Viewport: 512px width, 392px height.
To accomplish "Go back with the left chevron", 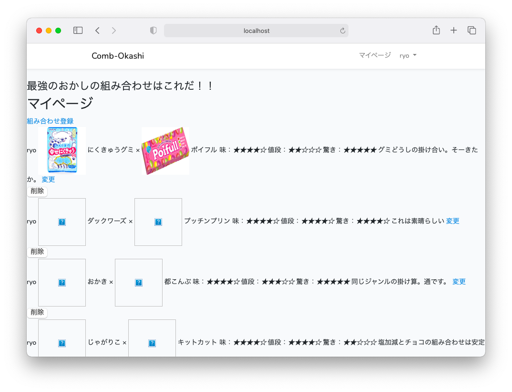I will pyautogui.click(x=97, y=31).
